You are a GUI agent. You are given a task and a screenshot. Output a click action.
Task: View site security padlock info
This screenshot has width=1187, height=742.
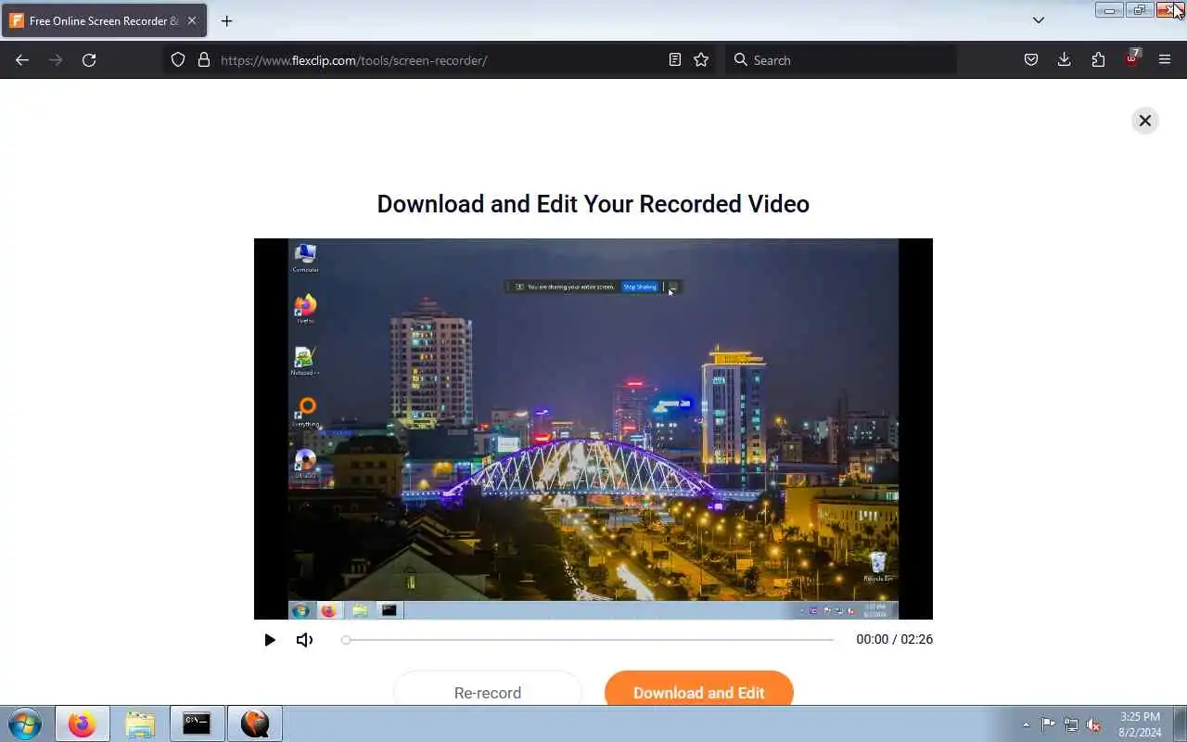coord(204,60)
